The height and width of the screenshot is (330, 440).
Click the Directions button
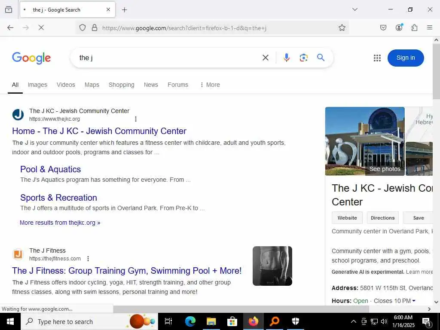click(382, 218)
